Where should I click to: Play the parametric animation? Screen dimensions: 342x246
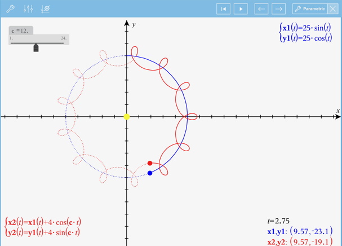tap(241, 9)
